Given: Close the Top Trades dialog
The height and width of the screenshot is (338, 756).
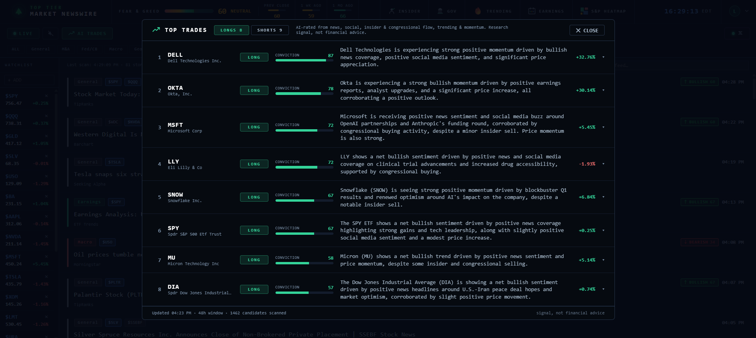Looking at the screenshot, I should [587, 30].
